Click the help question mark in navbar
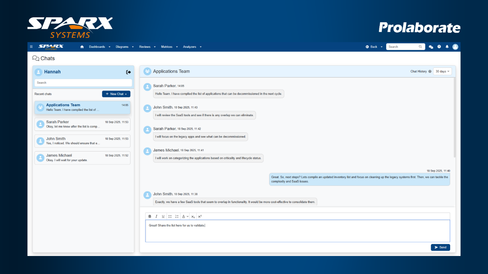 click(x=439, y=47)
